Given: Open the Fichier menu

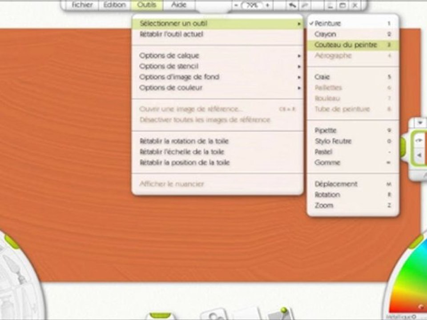Looking at the screenshot, I should point(82,5).
